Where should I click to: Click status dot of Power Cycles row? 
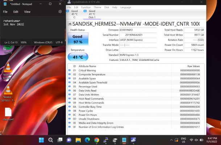click(x=70, y=111)
